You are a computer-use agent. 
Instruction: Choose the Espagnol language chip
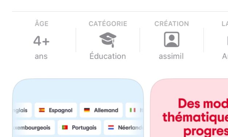[x=56, y=110]
